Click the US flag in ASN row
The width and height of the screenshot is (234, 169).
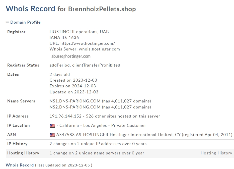point(52,135)
